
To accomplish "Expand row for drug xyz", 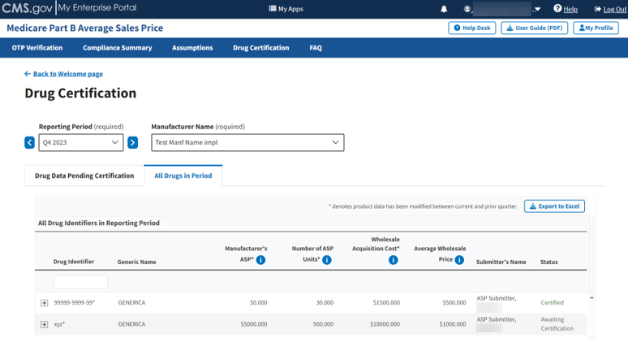I will click(x=45, y=324).
